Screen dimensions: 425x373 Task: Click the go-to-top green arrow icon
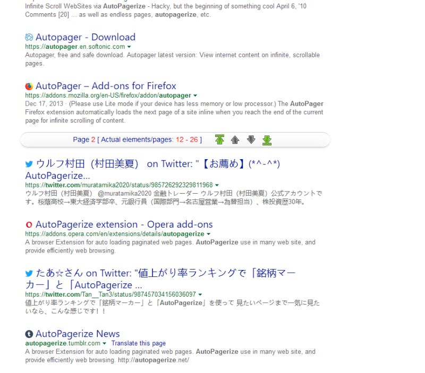[219, 140]
